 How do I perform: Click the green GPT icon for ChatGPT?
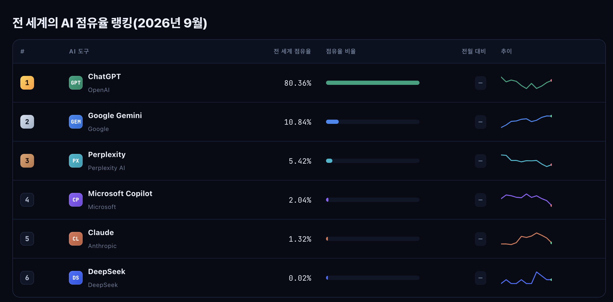click(76, 83)
